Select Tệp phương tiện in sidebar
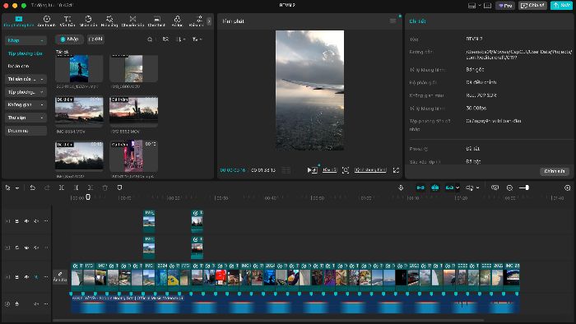576x324 pixels. tap(25, 53)
